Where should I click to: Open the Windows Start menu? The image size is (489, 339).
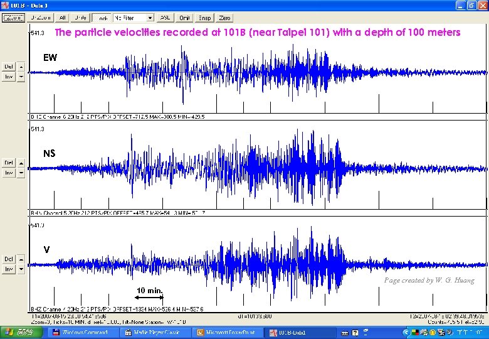click(21, 333)
